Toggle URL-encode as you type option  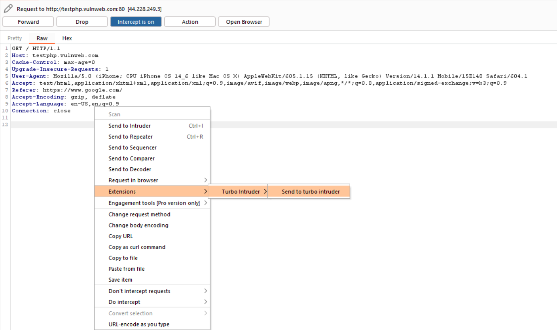point(138,324)
